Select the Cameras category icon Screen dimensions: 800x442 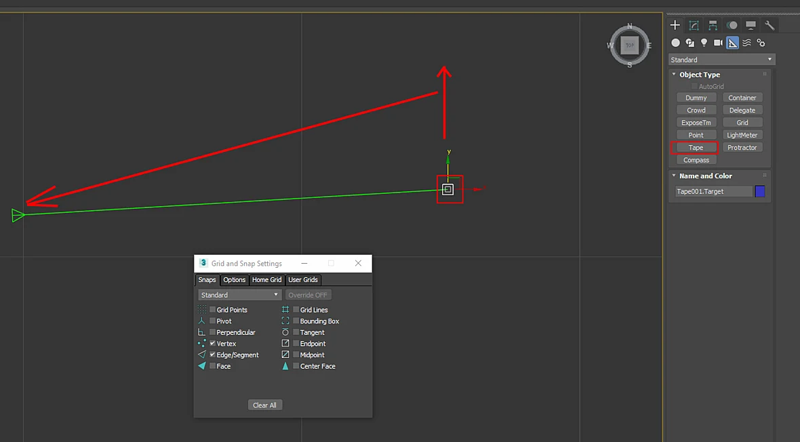719,43
